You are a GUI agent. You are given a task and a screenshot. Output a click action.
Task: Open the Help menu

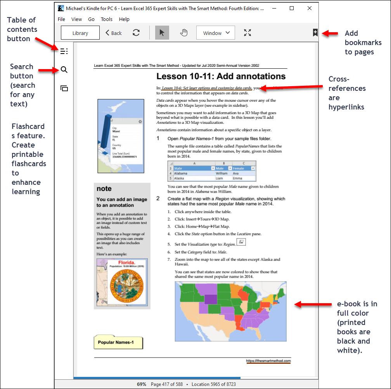coord(124,19)
